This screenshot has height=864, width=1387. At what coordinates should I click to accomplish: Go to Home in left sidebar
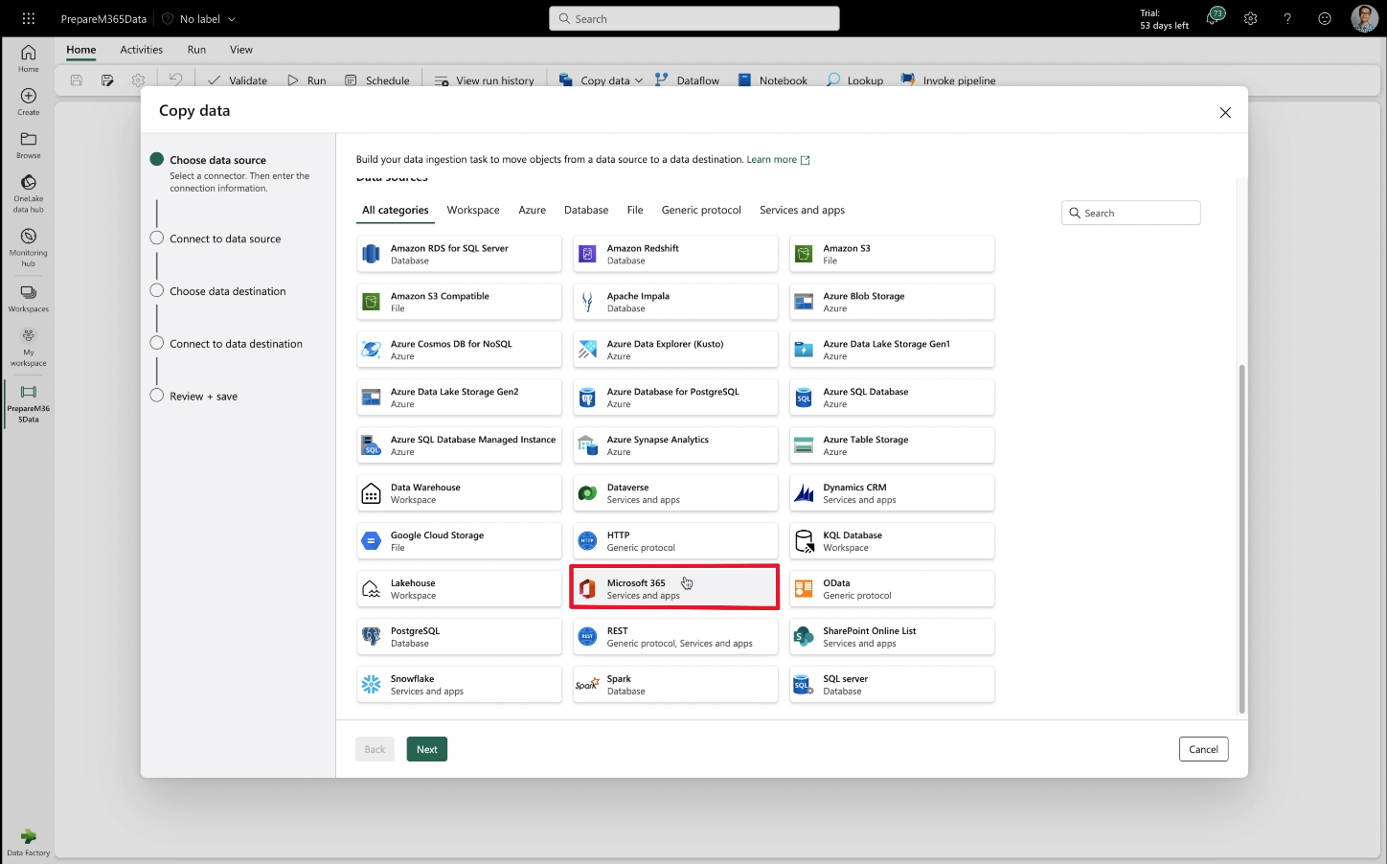pyautogui.click(x=29, y=58)
